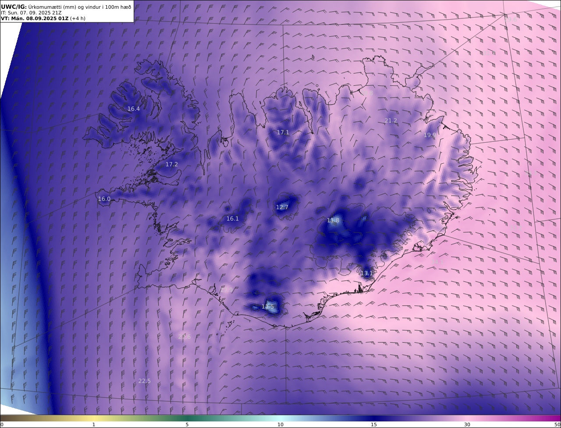Click the "IT: Sun. 07. 09. 2025 21Z" line
Viewport: 561px width, 428px height.
pos(31,13)
